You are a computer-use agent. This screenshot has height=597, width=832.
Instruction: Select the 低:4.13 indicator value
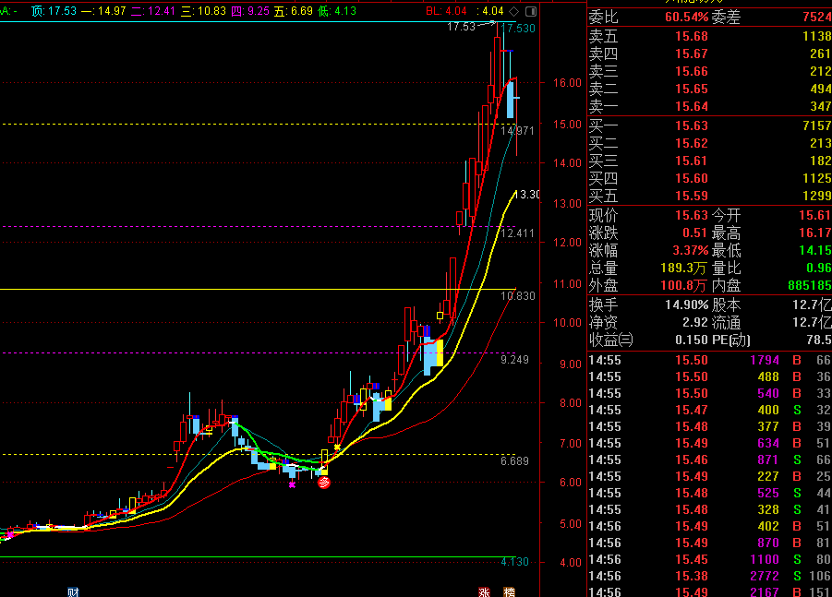(x=337, y=11)
